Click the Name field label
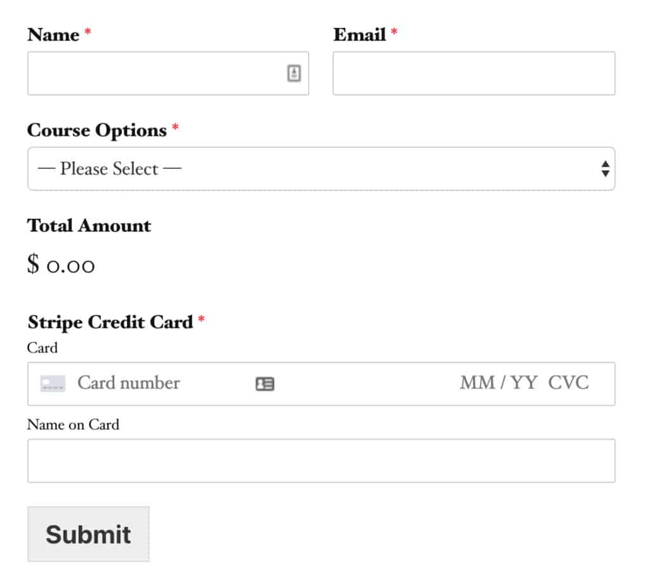Image resolution: width=650 pixels, height=576 pixels. point(53,34)
